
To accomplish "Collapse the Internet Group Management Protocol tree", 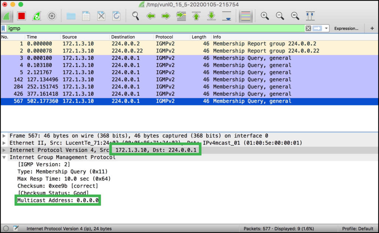I will 4,157.
